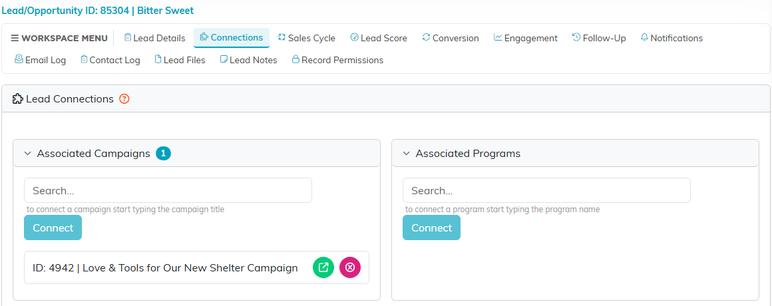Collapse the Associated Programs section chevron
Viewport: 772px width, 306px height.
click(x=406, y=154)
